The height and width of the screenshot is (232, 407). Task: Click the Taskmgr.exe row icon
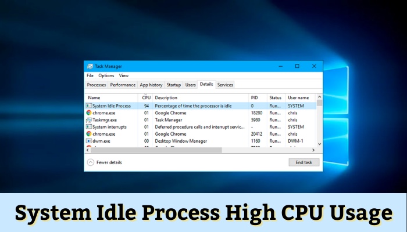(x=89, y=120)
